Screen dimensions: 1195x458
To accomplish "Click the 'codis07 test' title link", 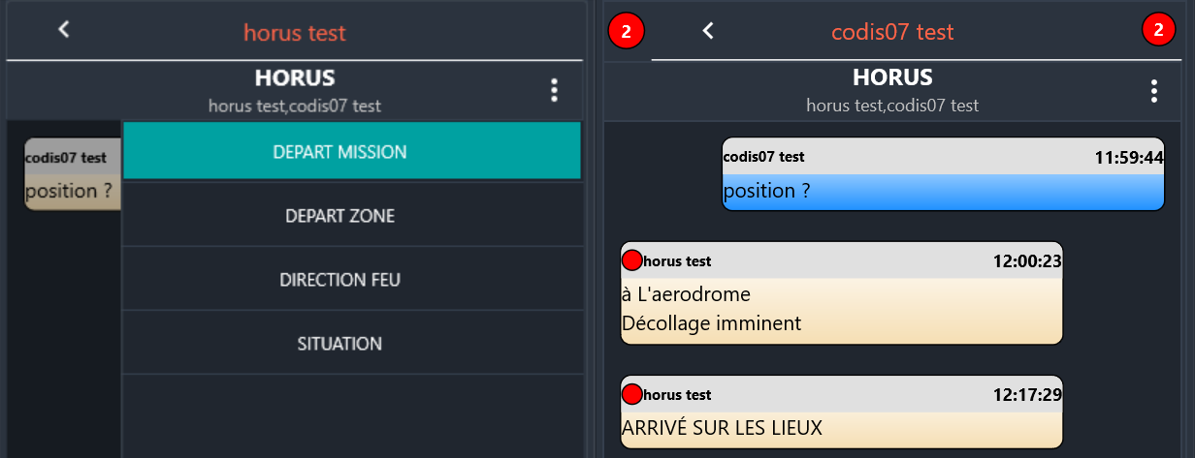I will point(892,32).
